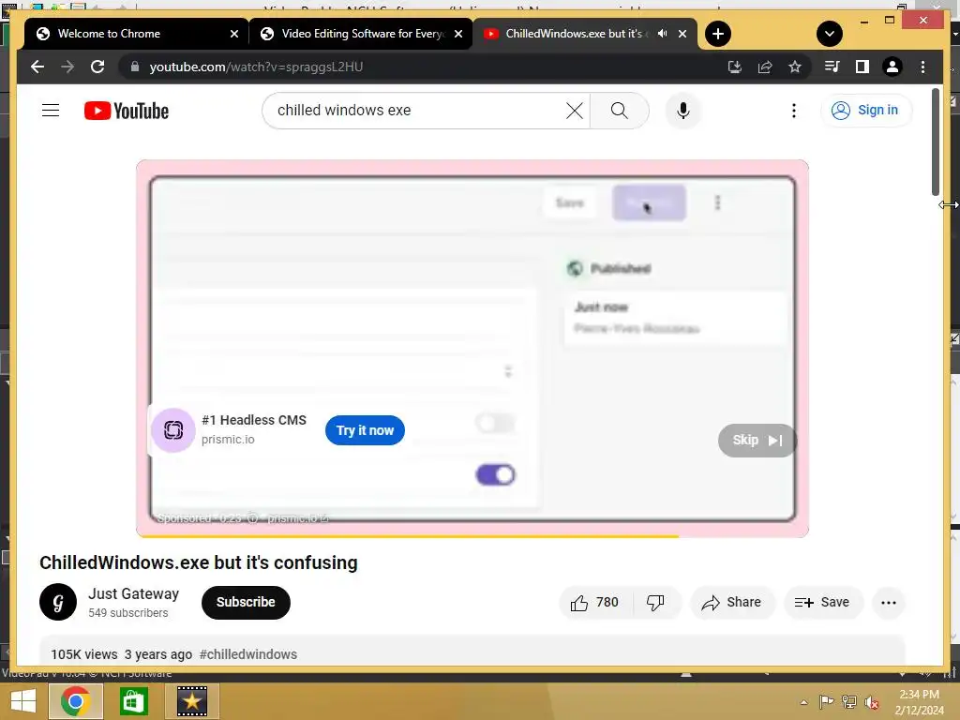This screenshot has width=960, height=720.
Task: Run search with magnifier button
Action: point(619,111)
